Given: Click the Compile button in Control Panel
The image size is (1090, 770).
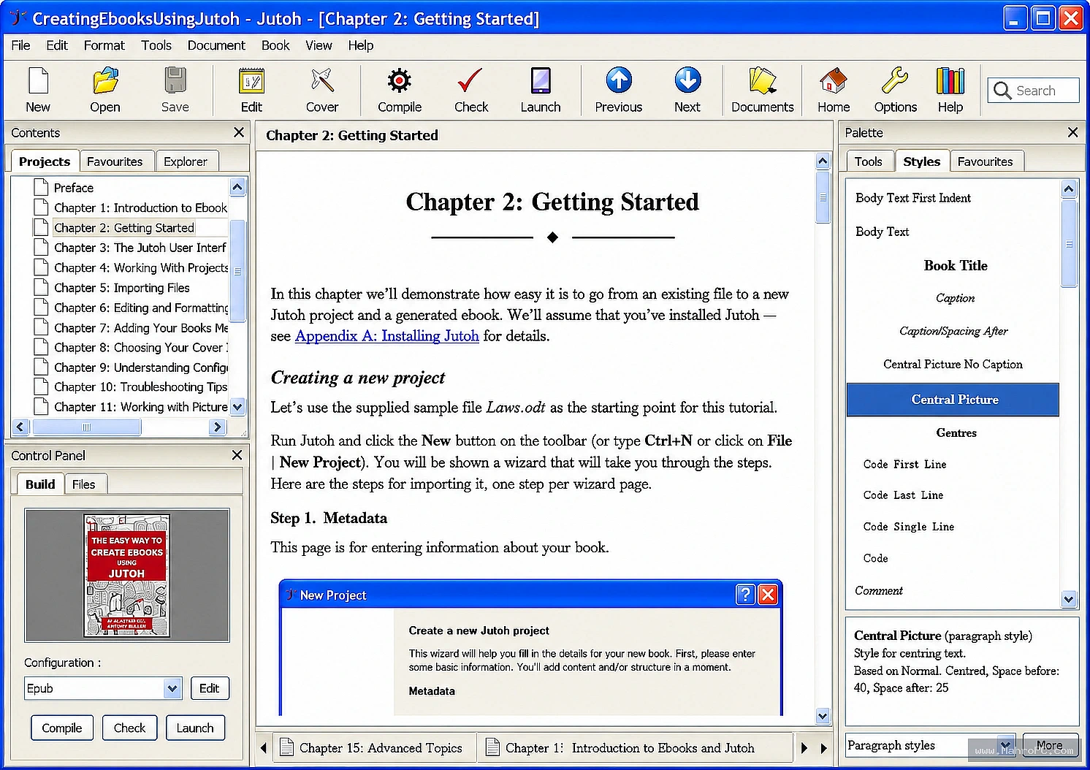Looking at the screenshot, I should [x=62, y=728].
